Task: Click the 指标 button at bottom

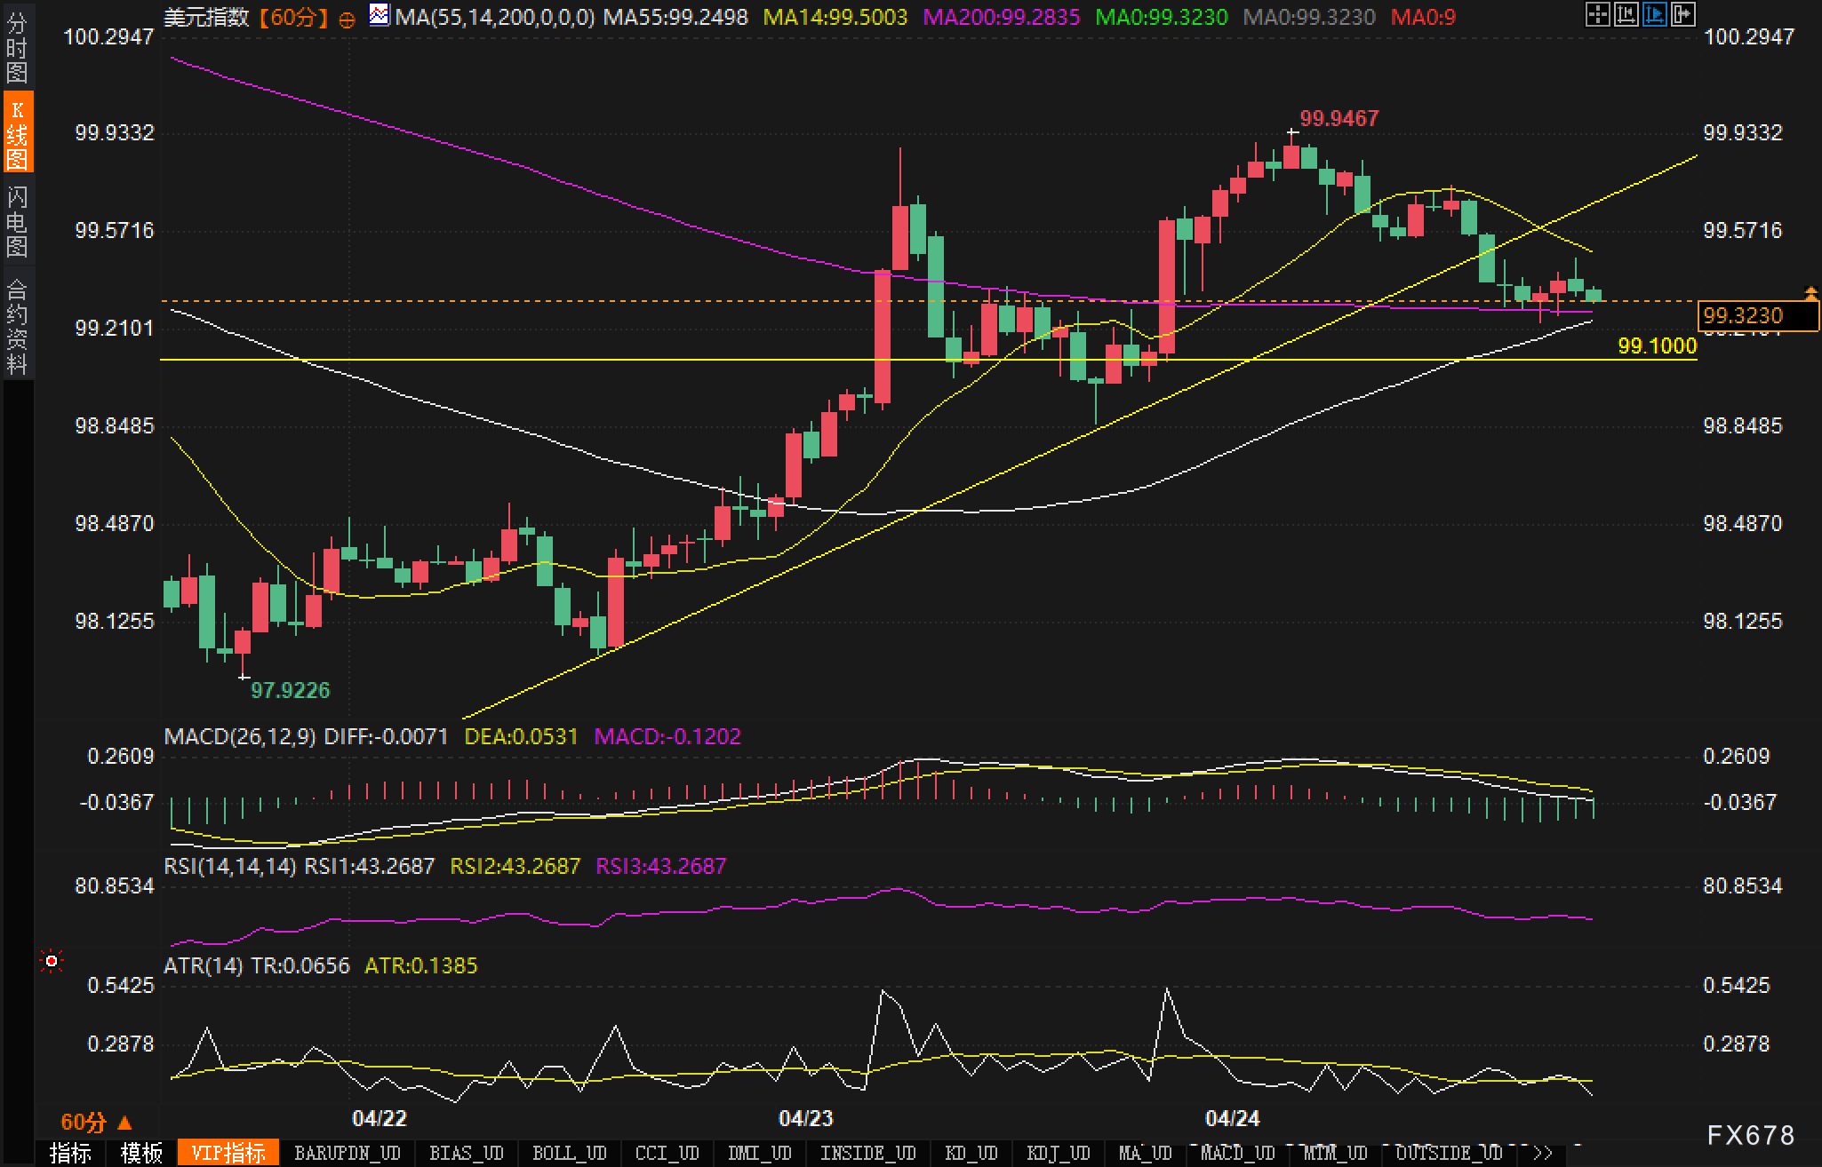Action: (x=70, y=1153)
